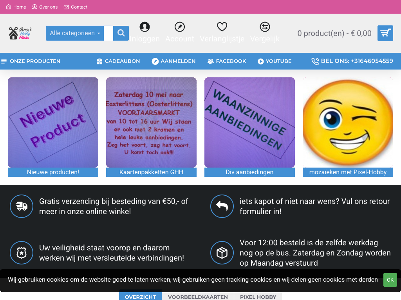401x300 pixels.
Task: Expand the Alle categorieën dropdown
Action: (75, 33)
